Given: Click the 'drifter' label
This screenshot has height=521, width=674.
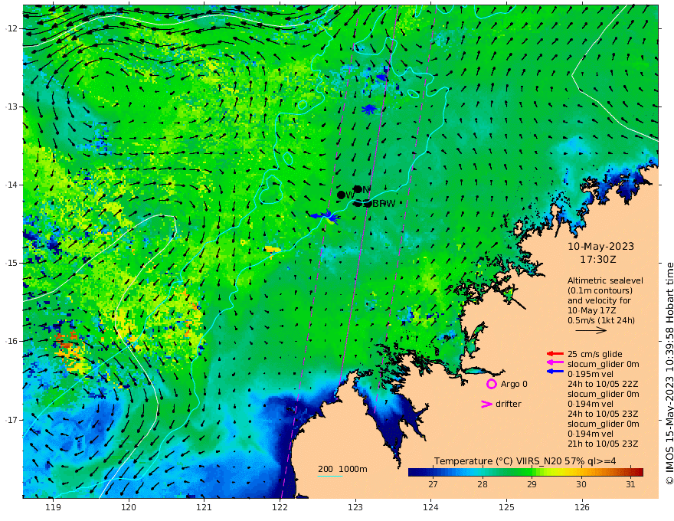Looking at the screenshot, I should [508, 404].
